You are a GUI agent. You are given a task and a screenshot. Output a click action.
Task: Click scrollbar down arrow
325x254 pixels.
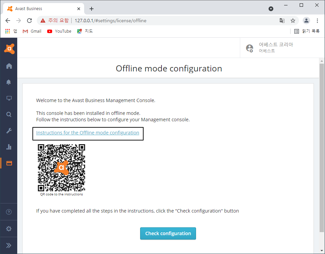pyautogui.click(x=322, y=251)
